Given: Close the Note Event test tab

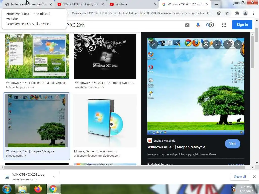Looking at the screenshot, I should tap(51, 5).
